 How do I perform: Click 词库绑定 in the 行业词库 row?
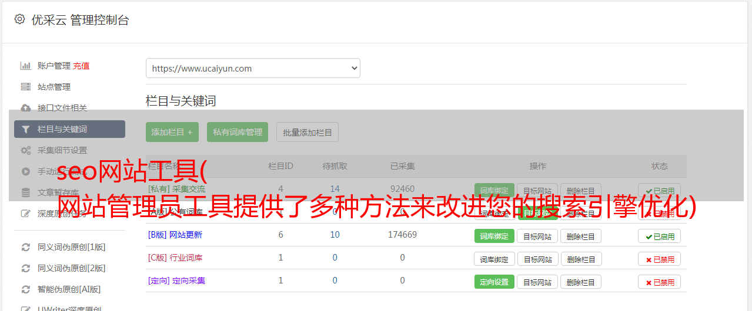pos(494,259)
